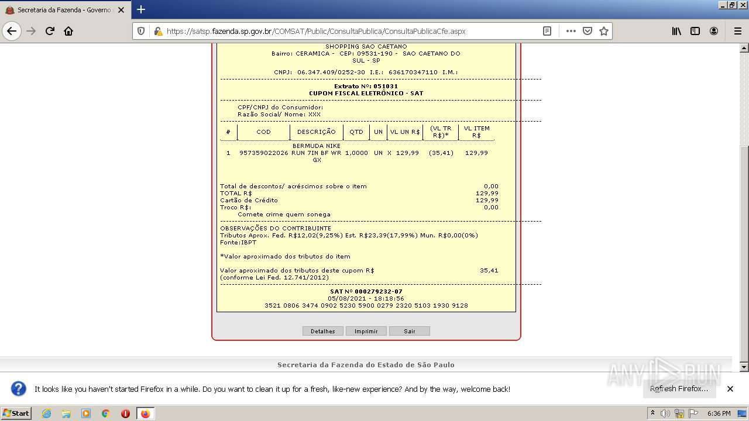
Task: Bookmark this page with star
Action: pyautogui.click(x=604, y=31)
